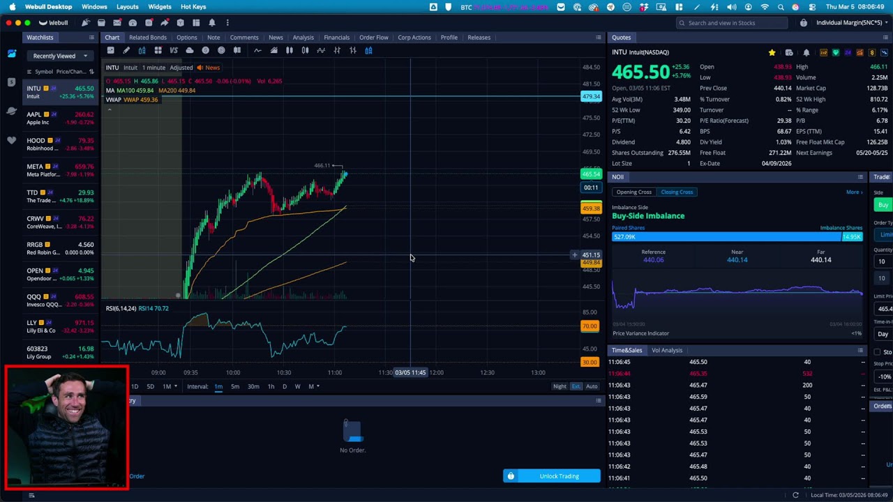Switch to the Options tab
The width and height of the screenshot is (893, 502).
point(186,38)
